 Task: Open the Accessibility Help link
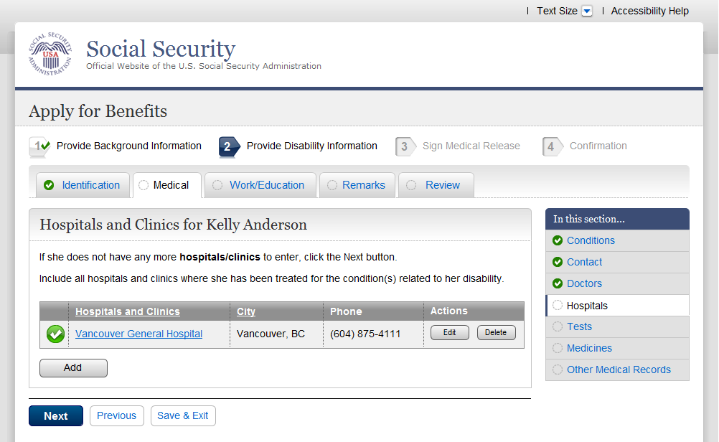[649, 11]
